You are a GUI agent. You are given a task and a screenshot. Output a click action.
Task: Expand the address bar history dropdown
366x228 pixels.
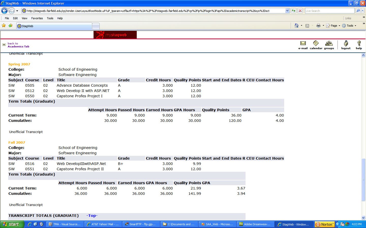(x=287, y=11)
